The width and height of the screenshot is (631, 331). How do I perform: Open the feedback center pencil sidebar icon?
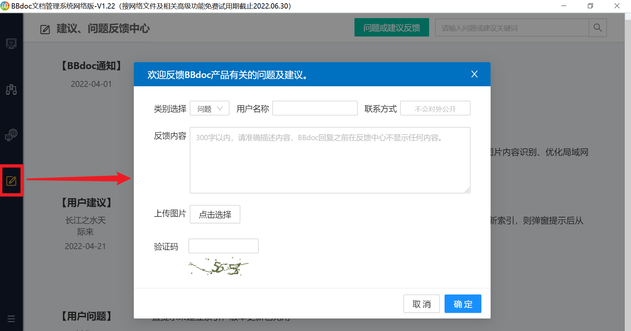(11, 181)
